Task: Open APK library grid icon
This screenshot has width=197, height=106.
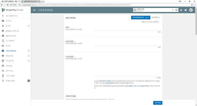Action: click(x=3, y=36)
